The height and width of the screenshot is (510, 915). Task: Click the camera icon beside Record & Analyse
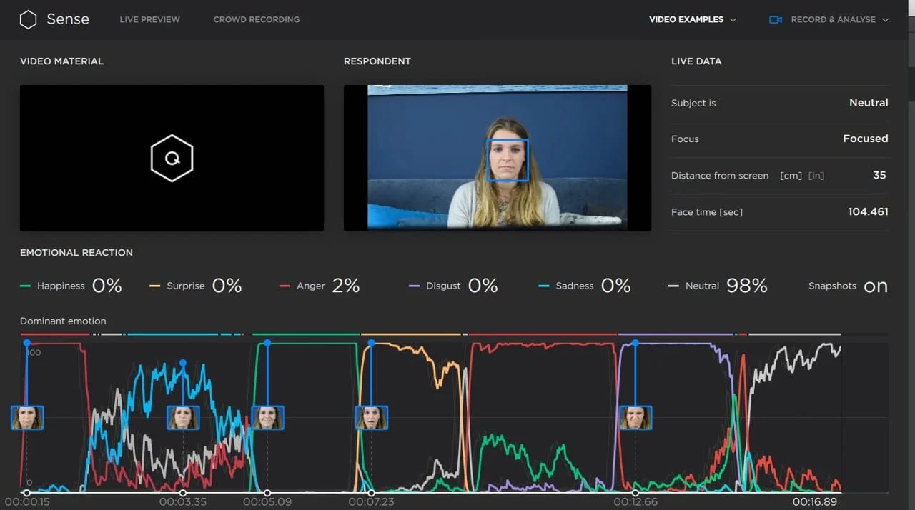(776, 19)
